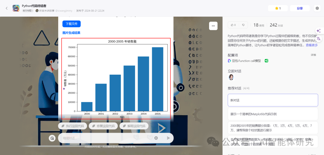Expand description via 查看更多 link

click(312, 45)
